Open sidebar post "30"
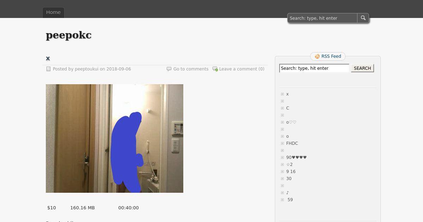This screenshot has width=423, height=222. [x=289, y=179]
